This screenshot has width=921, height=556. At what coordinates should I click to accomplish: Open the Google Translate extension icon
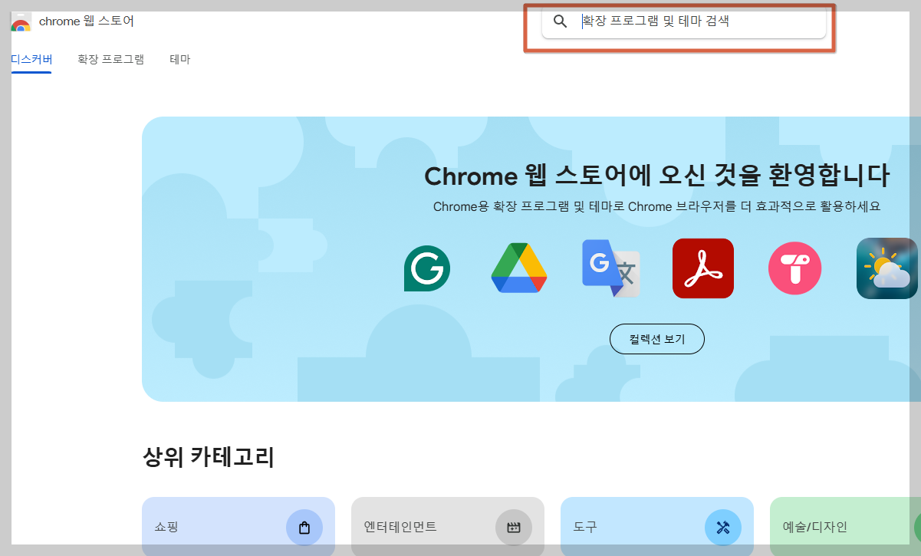[611, 268]
